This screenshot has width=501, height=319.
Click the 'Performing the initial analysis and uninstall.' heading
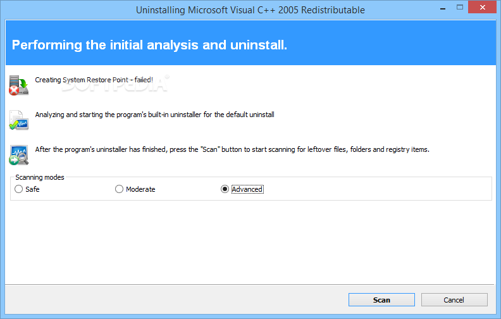point(149,45)
